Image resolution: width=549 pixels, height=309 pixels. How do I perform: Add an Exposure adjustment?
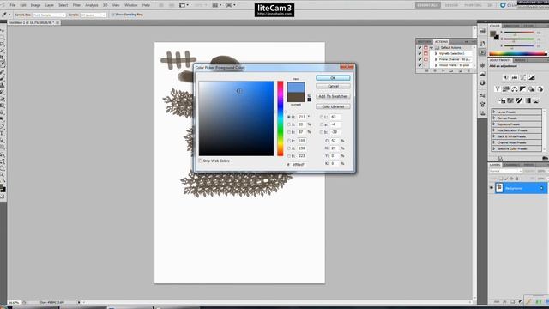coord(532,77)
